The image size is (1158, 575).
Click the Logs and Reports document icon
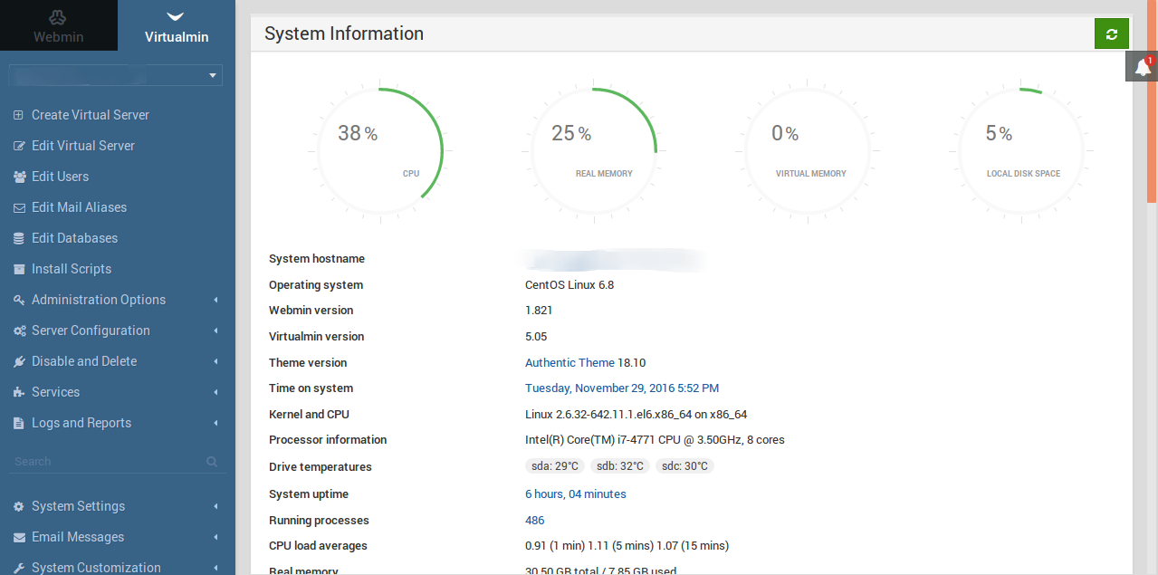(19, 423)
